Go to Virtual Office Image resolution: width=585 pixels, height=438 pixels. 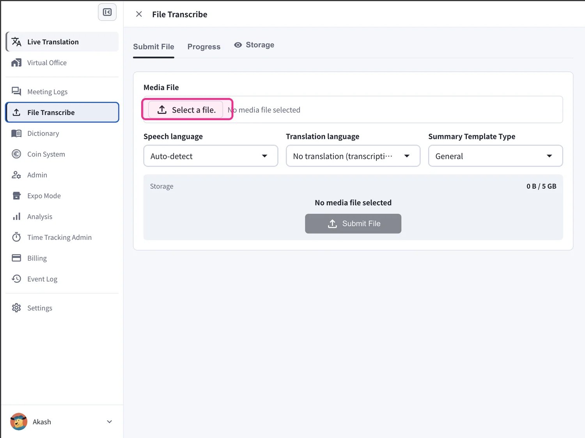[62, 63]
